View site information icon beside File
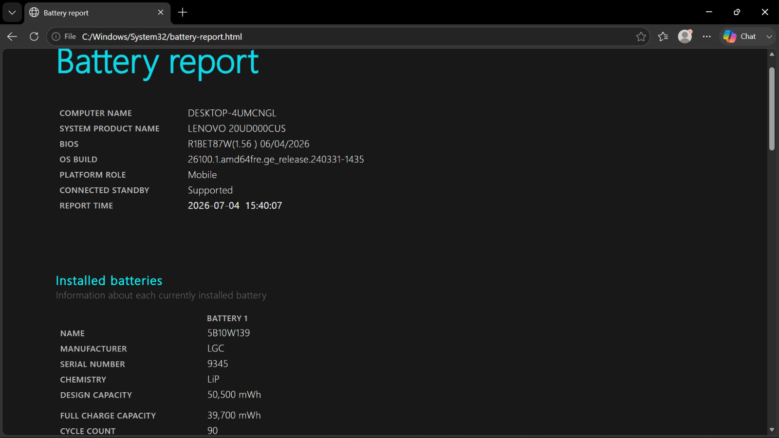 tap(56, 36)
